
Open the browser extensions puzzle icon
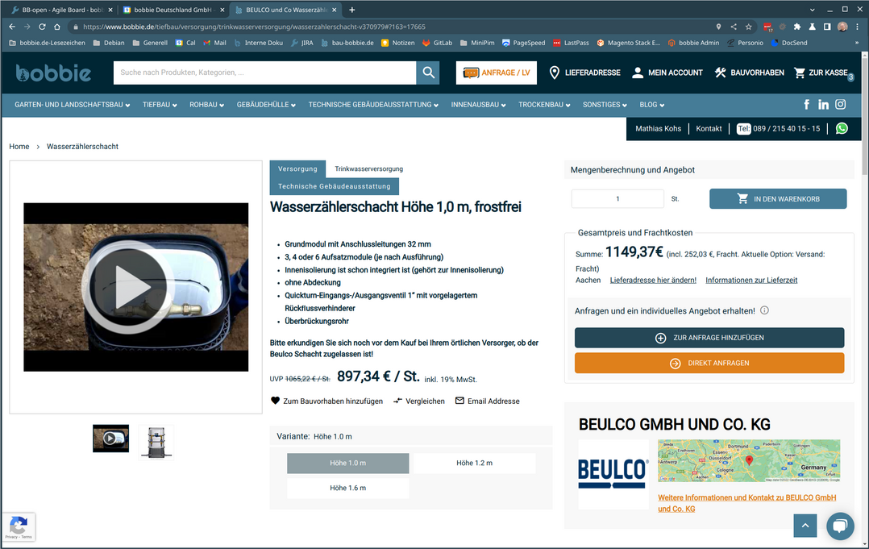click(x=797, y=27)
